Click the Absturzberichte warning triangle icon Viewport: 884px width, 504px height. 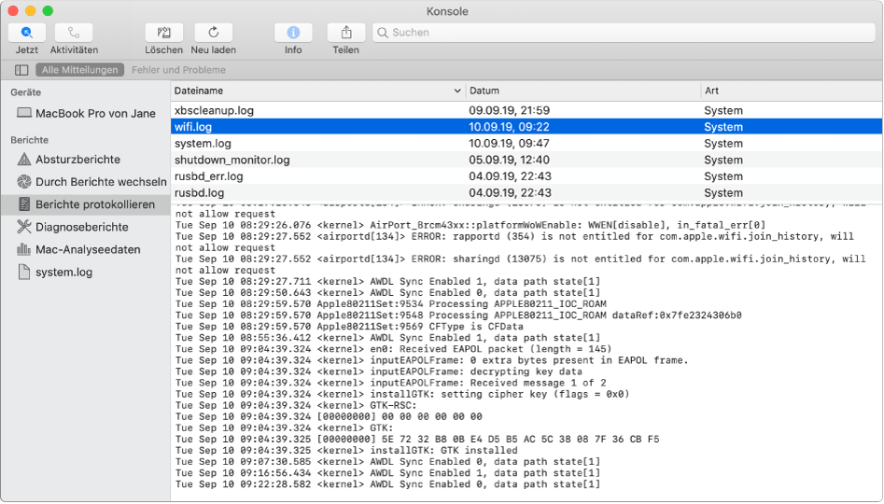tap(23, 159)
